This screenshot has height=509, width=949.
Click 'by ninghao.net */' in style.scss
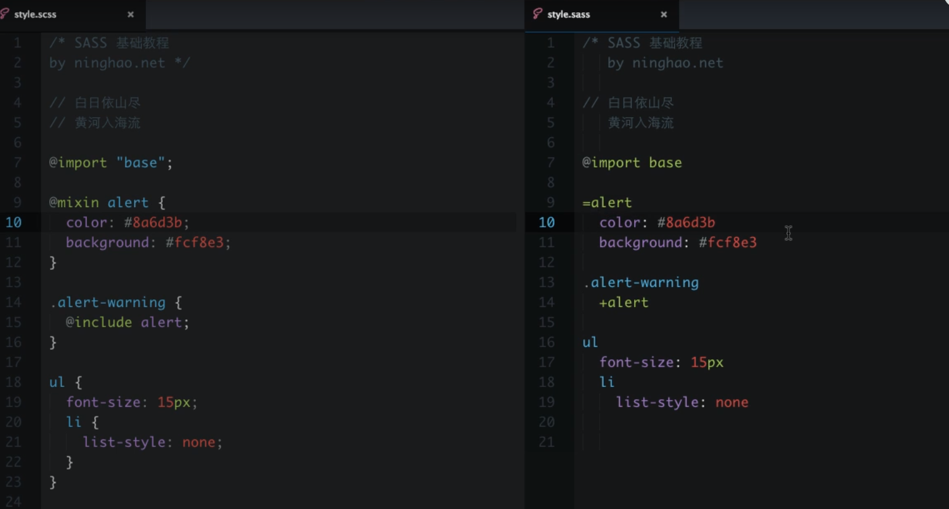tap(120, 63)
